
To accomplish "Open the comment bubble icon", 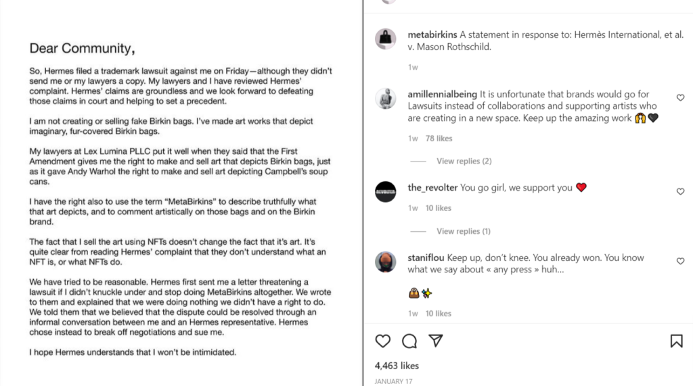I will point(409,341).
